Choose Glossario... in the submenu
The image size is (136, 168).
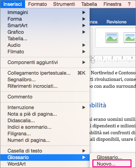coord(113,157)
